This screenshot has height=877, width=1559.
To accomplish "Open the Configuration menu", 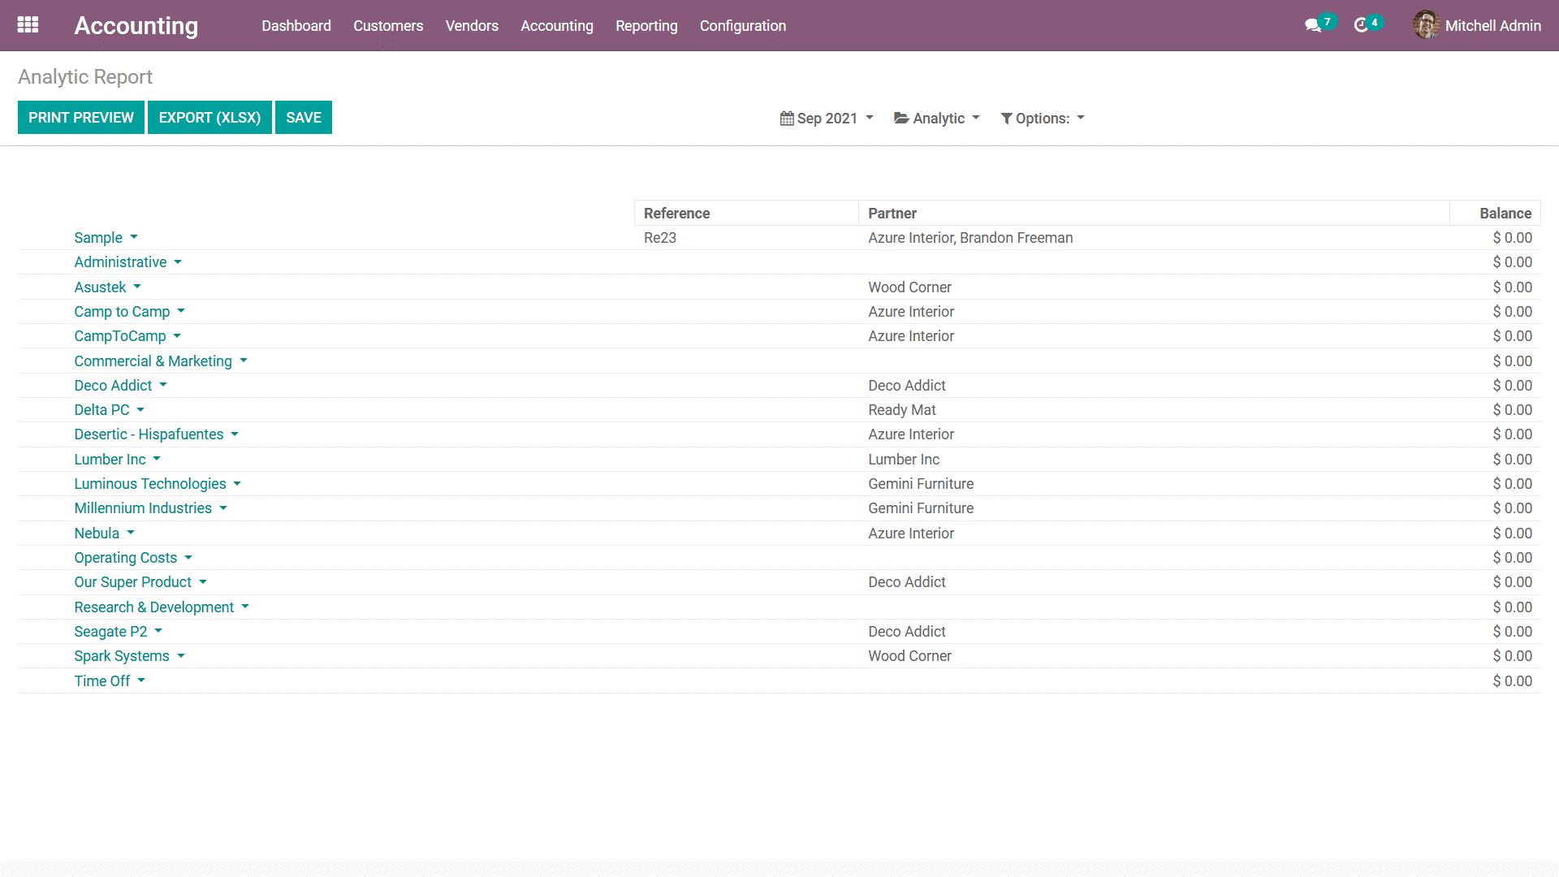I will 742,26.
